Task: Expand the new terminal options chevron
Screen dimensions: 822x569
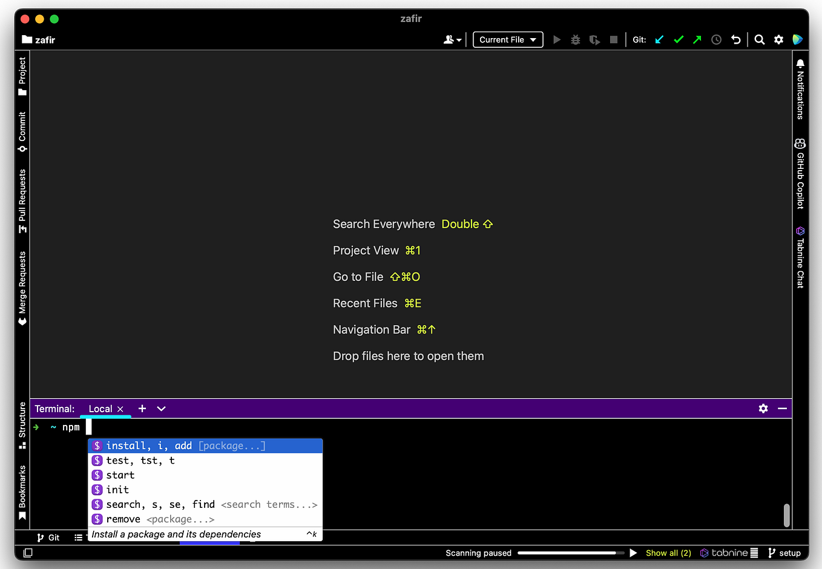Action: click(x=161, y=409)
